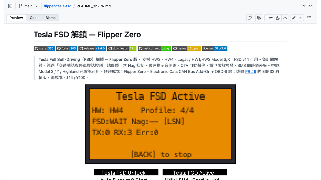Click the release v2.4.0 badge
This screenshot has height=180, width=321.
(92, 48)
